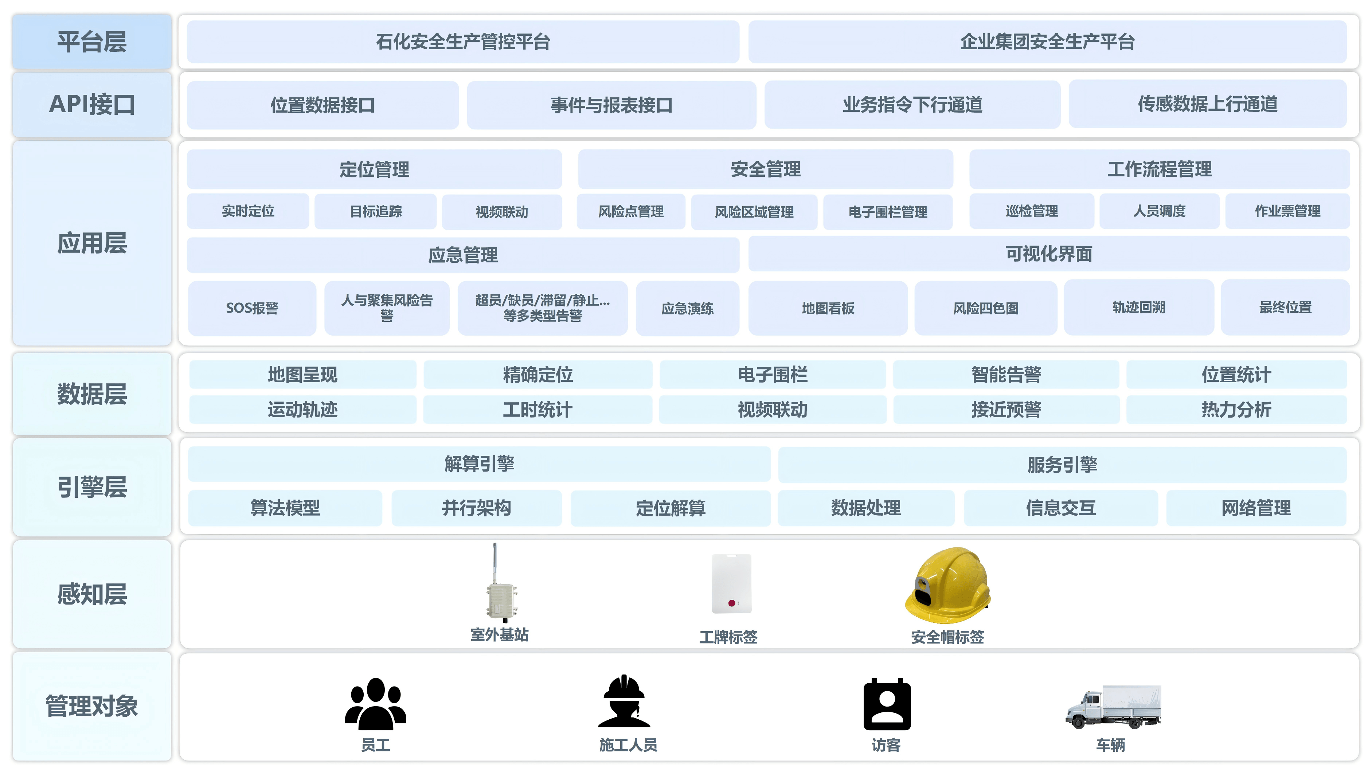Click the 位置数据接口 box
This screenshot has width=1372, height=778.
point(323,105)
